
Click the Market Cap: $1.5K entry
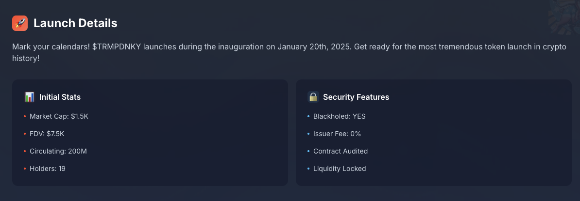59,117
